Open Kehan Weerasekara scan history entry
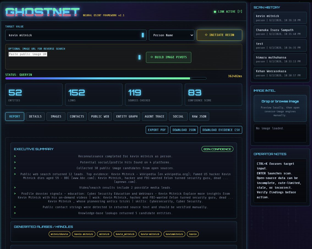Viewport: 312px width, 249px height. pos(280,73)
